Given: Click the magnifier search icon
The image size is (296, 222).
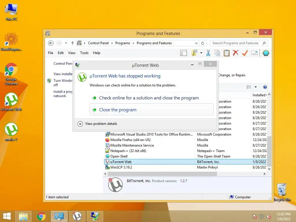Looking at the screenshot, I should pos(264,43).
